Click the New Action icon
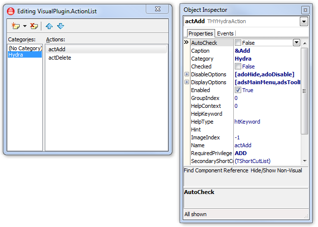This screenshot has height=227, width=318. coord(16,26)
